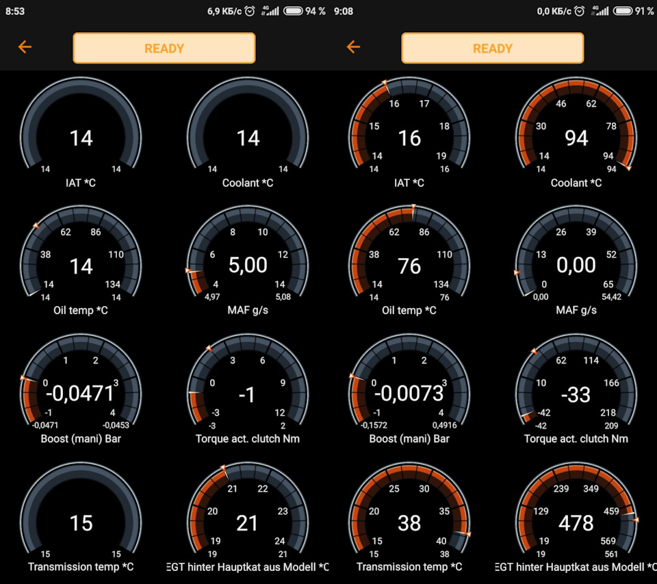Image resolution: width=657 pixels, height=584 pixels.
Task: Tap the '0,0 КБ/с' network speed text
Action: coord(554,12)
